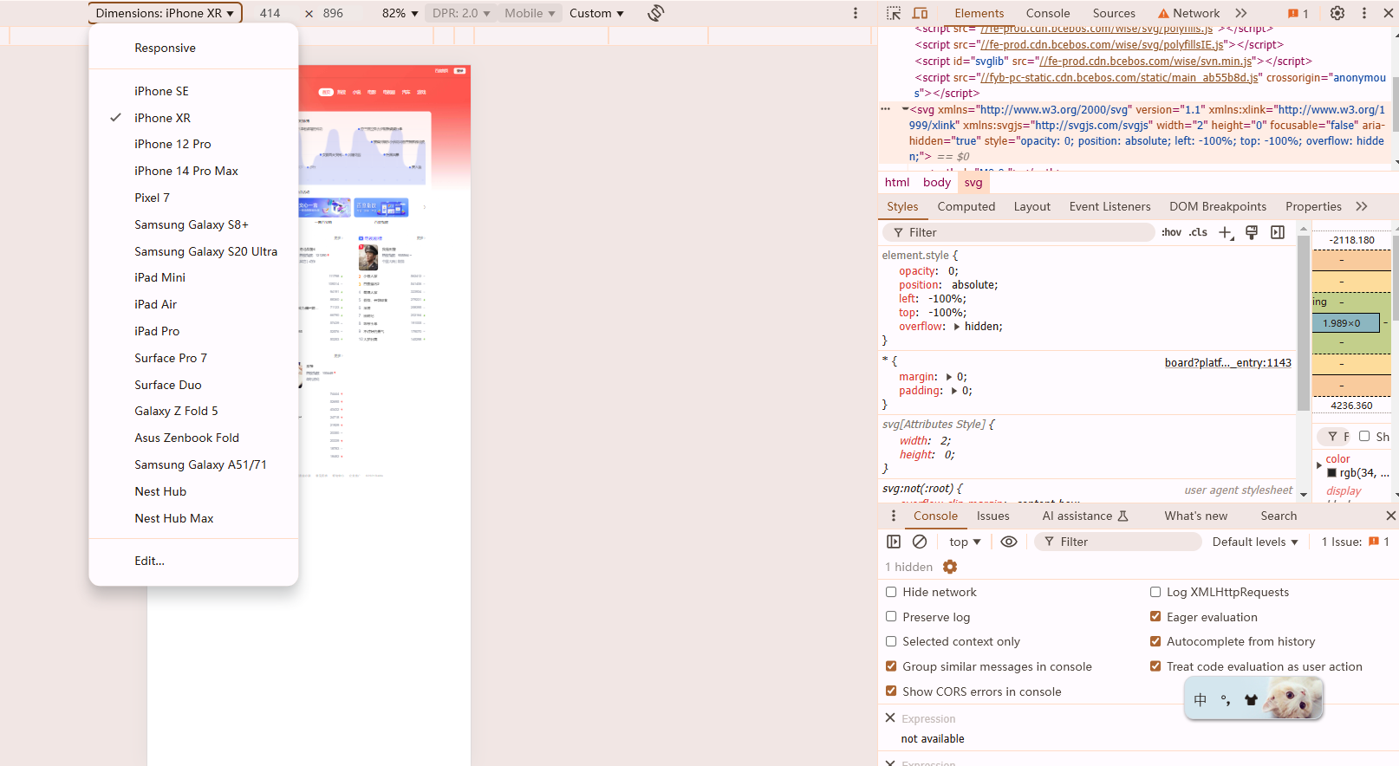Enable Selected context only checkbox
The image size is (1399, 766).
tap(891, 641)
